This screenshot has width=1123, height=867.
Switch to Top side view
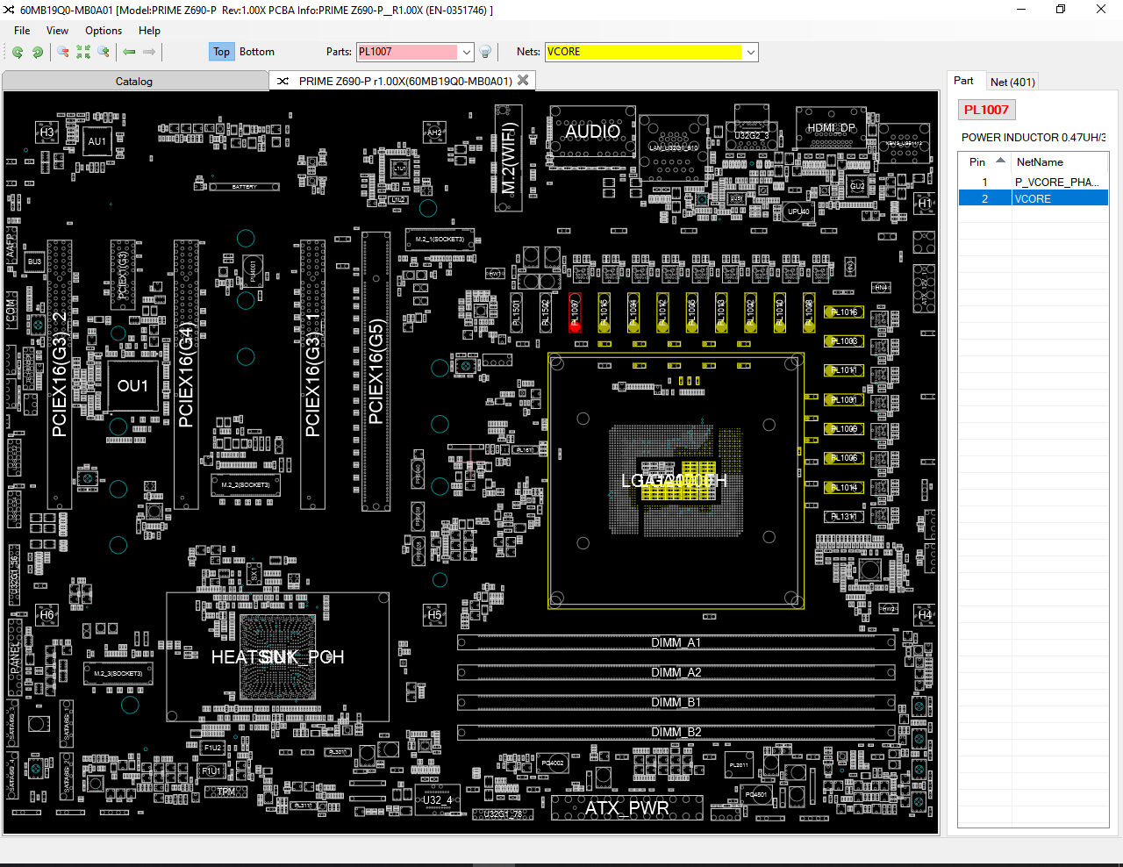221,52
